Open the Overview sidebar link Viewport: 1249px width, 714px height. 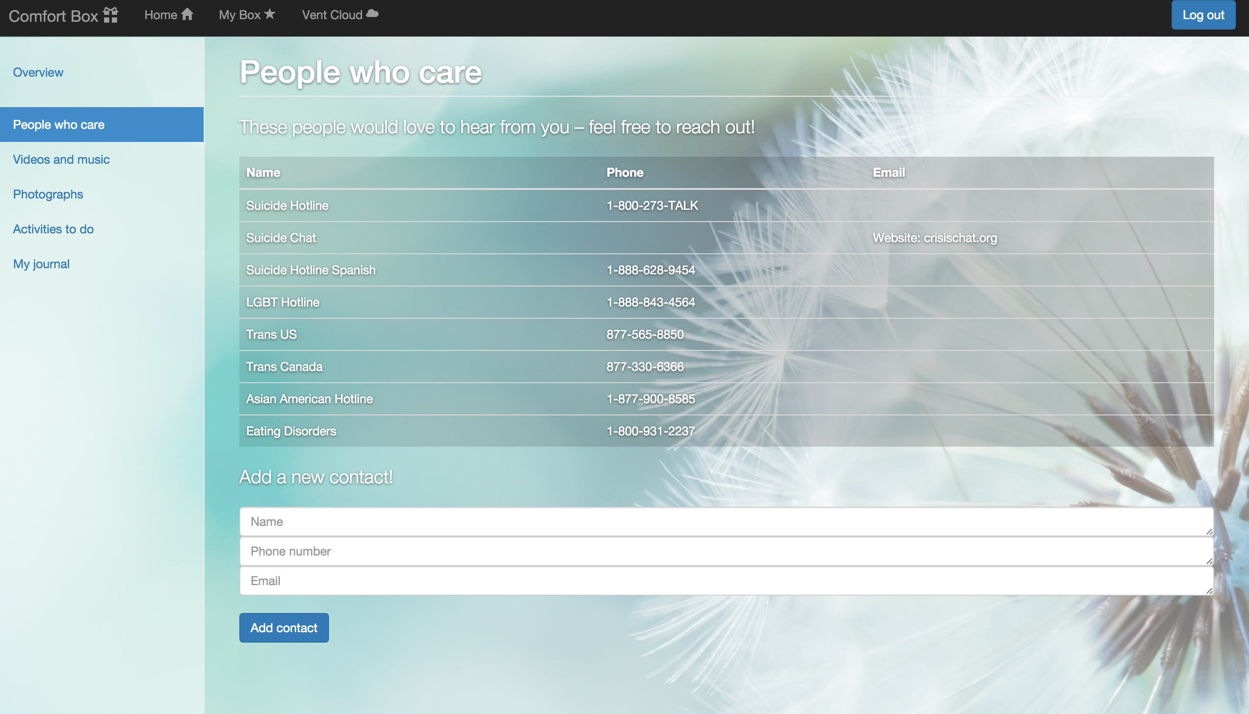(38, 72)
